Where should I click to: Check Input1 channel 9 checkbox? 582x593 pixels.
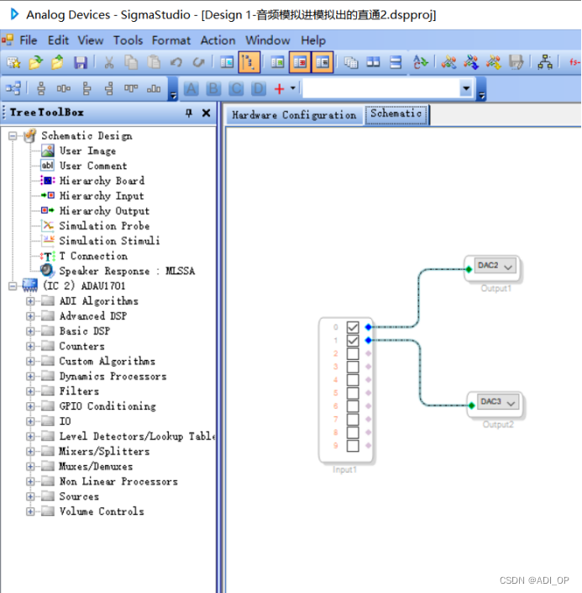click(x=353, y=446)
